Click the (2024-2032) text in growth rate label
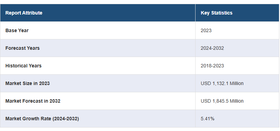The image size is (280, 131). pos(66,119)
